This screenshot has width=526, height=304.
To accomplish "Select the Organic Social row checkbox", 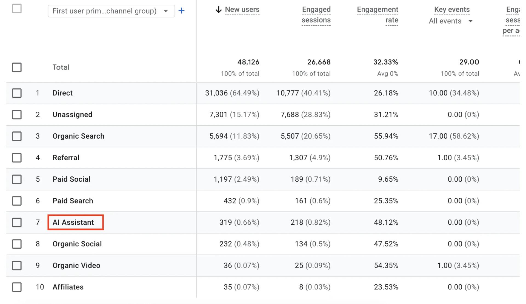I will pyautogui.click(x=17, y=244).
